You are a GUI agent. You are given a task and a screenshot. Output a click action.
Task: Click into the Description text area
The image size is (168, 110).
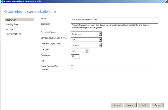pos(114,27)
